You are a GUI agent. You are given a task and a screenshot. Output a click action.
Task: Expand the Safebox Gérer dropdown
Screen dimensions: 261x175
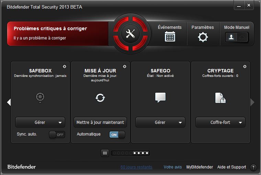pos(40,122)
